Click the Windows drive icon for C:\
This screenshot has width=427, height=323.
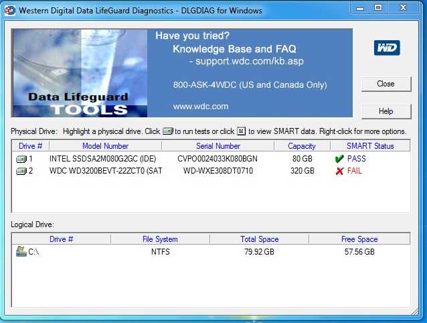tap(21, 251)
